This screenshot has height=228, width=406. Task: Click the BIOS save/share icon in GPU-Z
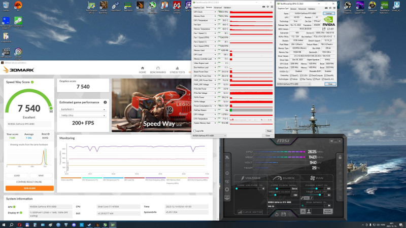coord(324,29)
